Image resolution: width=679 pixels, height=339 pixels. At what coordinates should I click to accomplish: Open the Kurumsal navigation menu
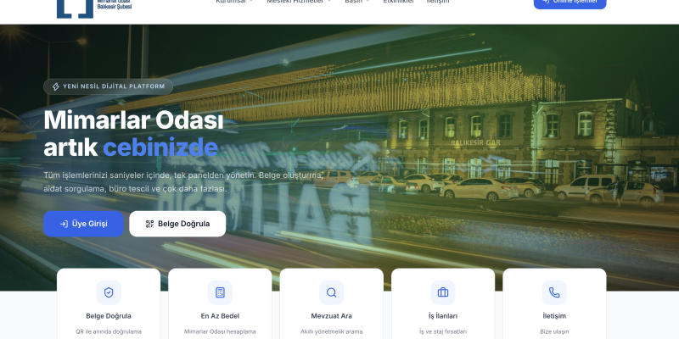tap(234, 2)
